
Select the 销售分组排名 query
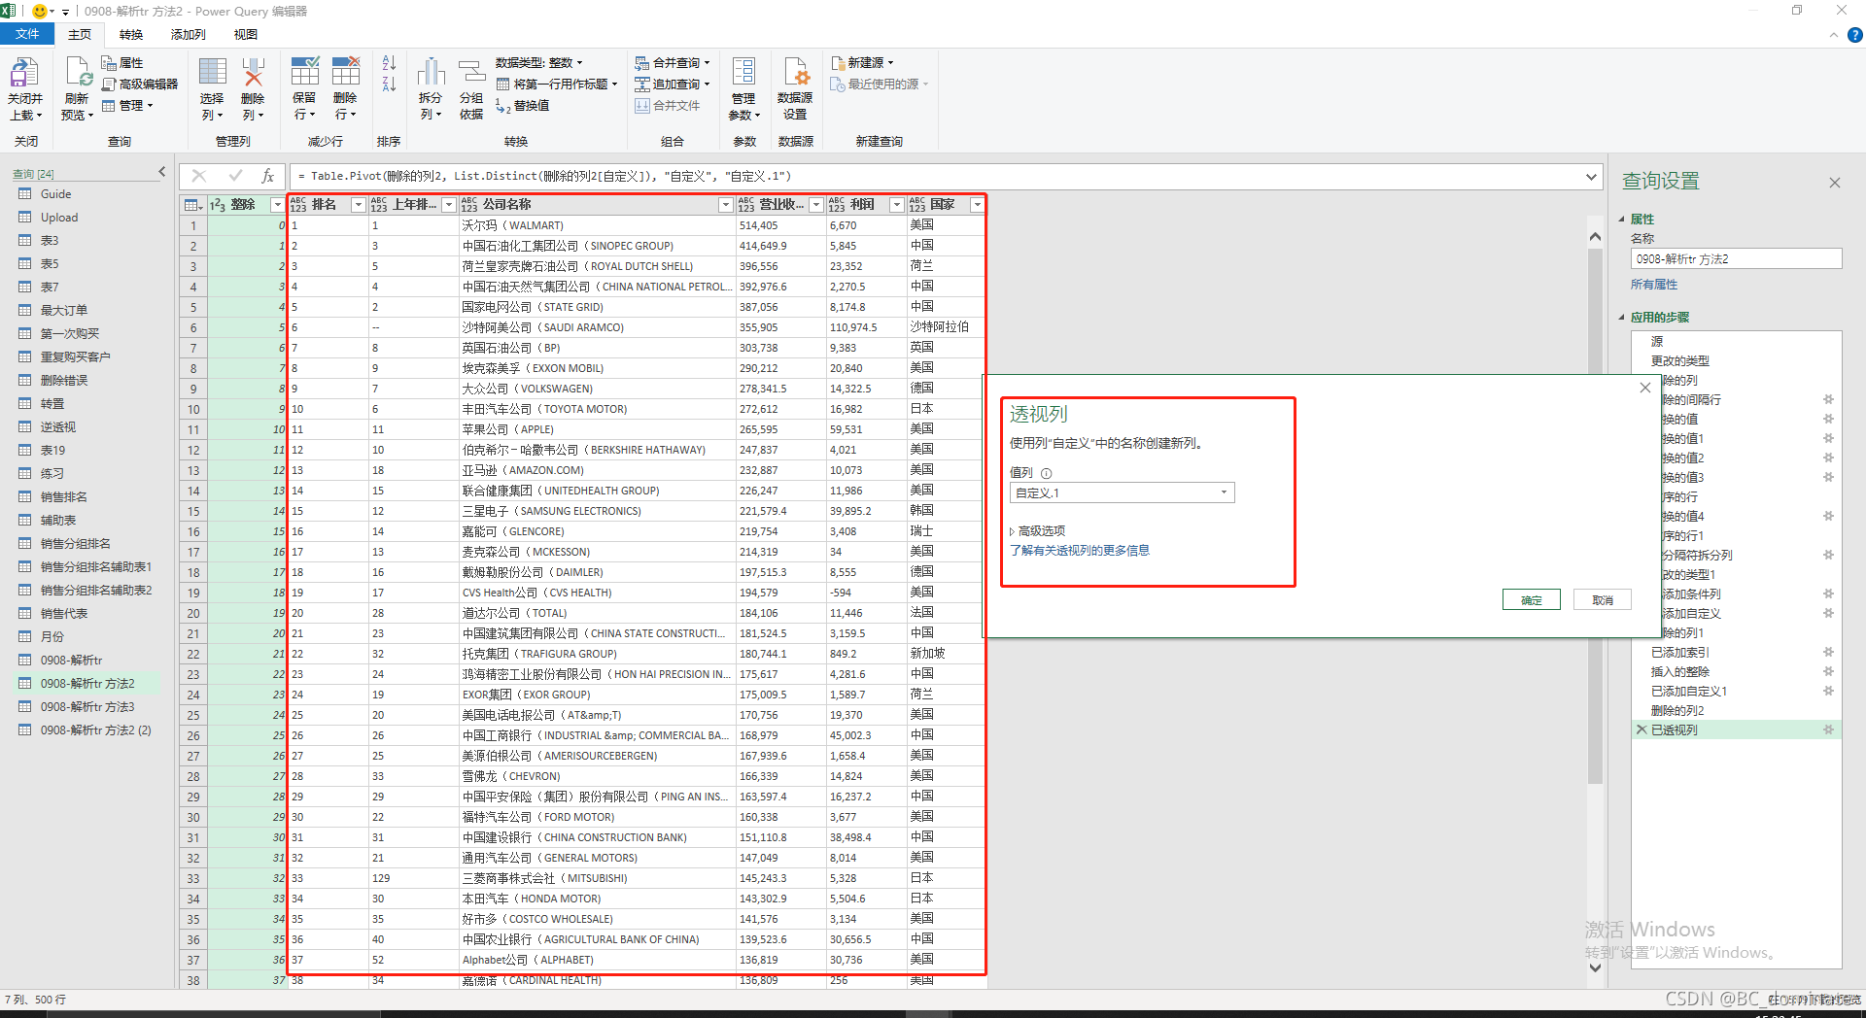[76, 544]
